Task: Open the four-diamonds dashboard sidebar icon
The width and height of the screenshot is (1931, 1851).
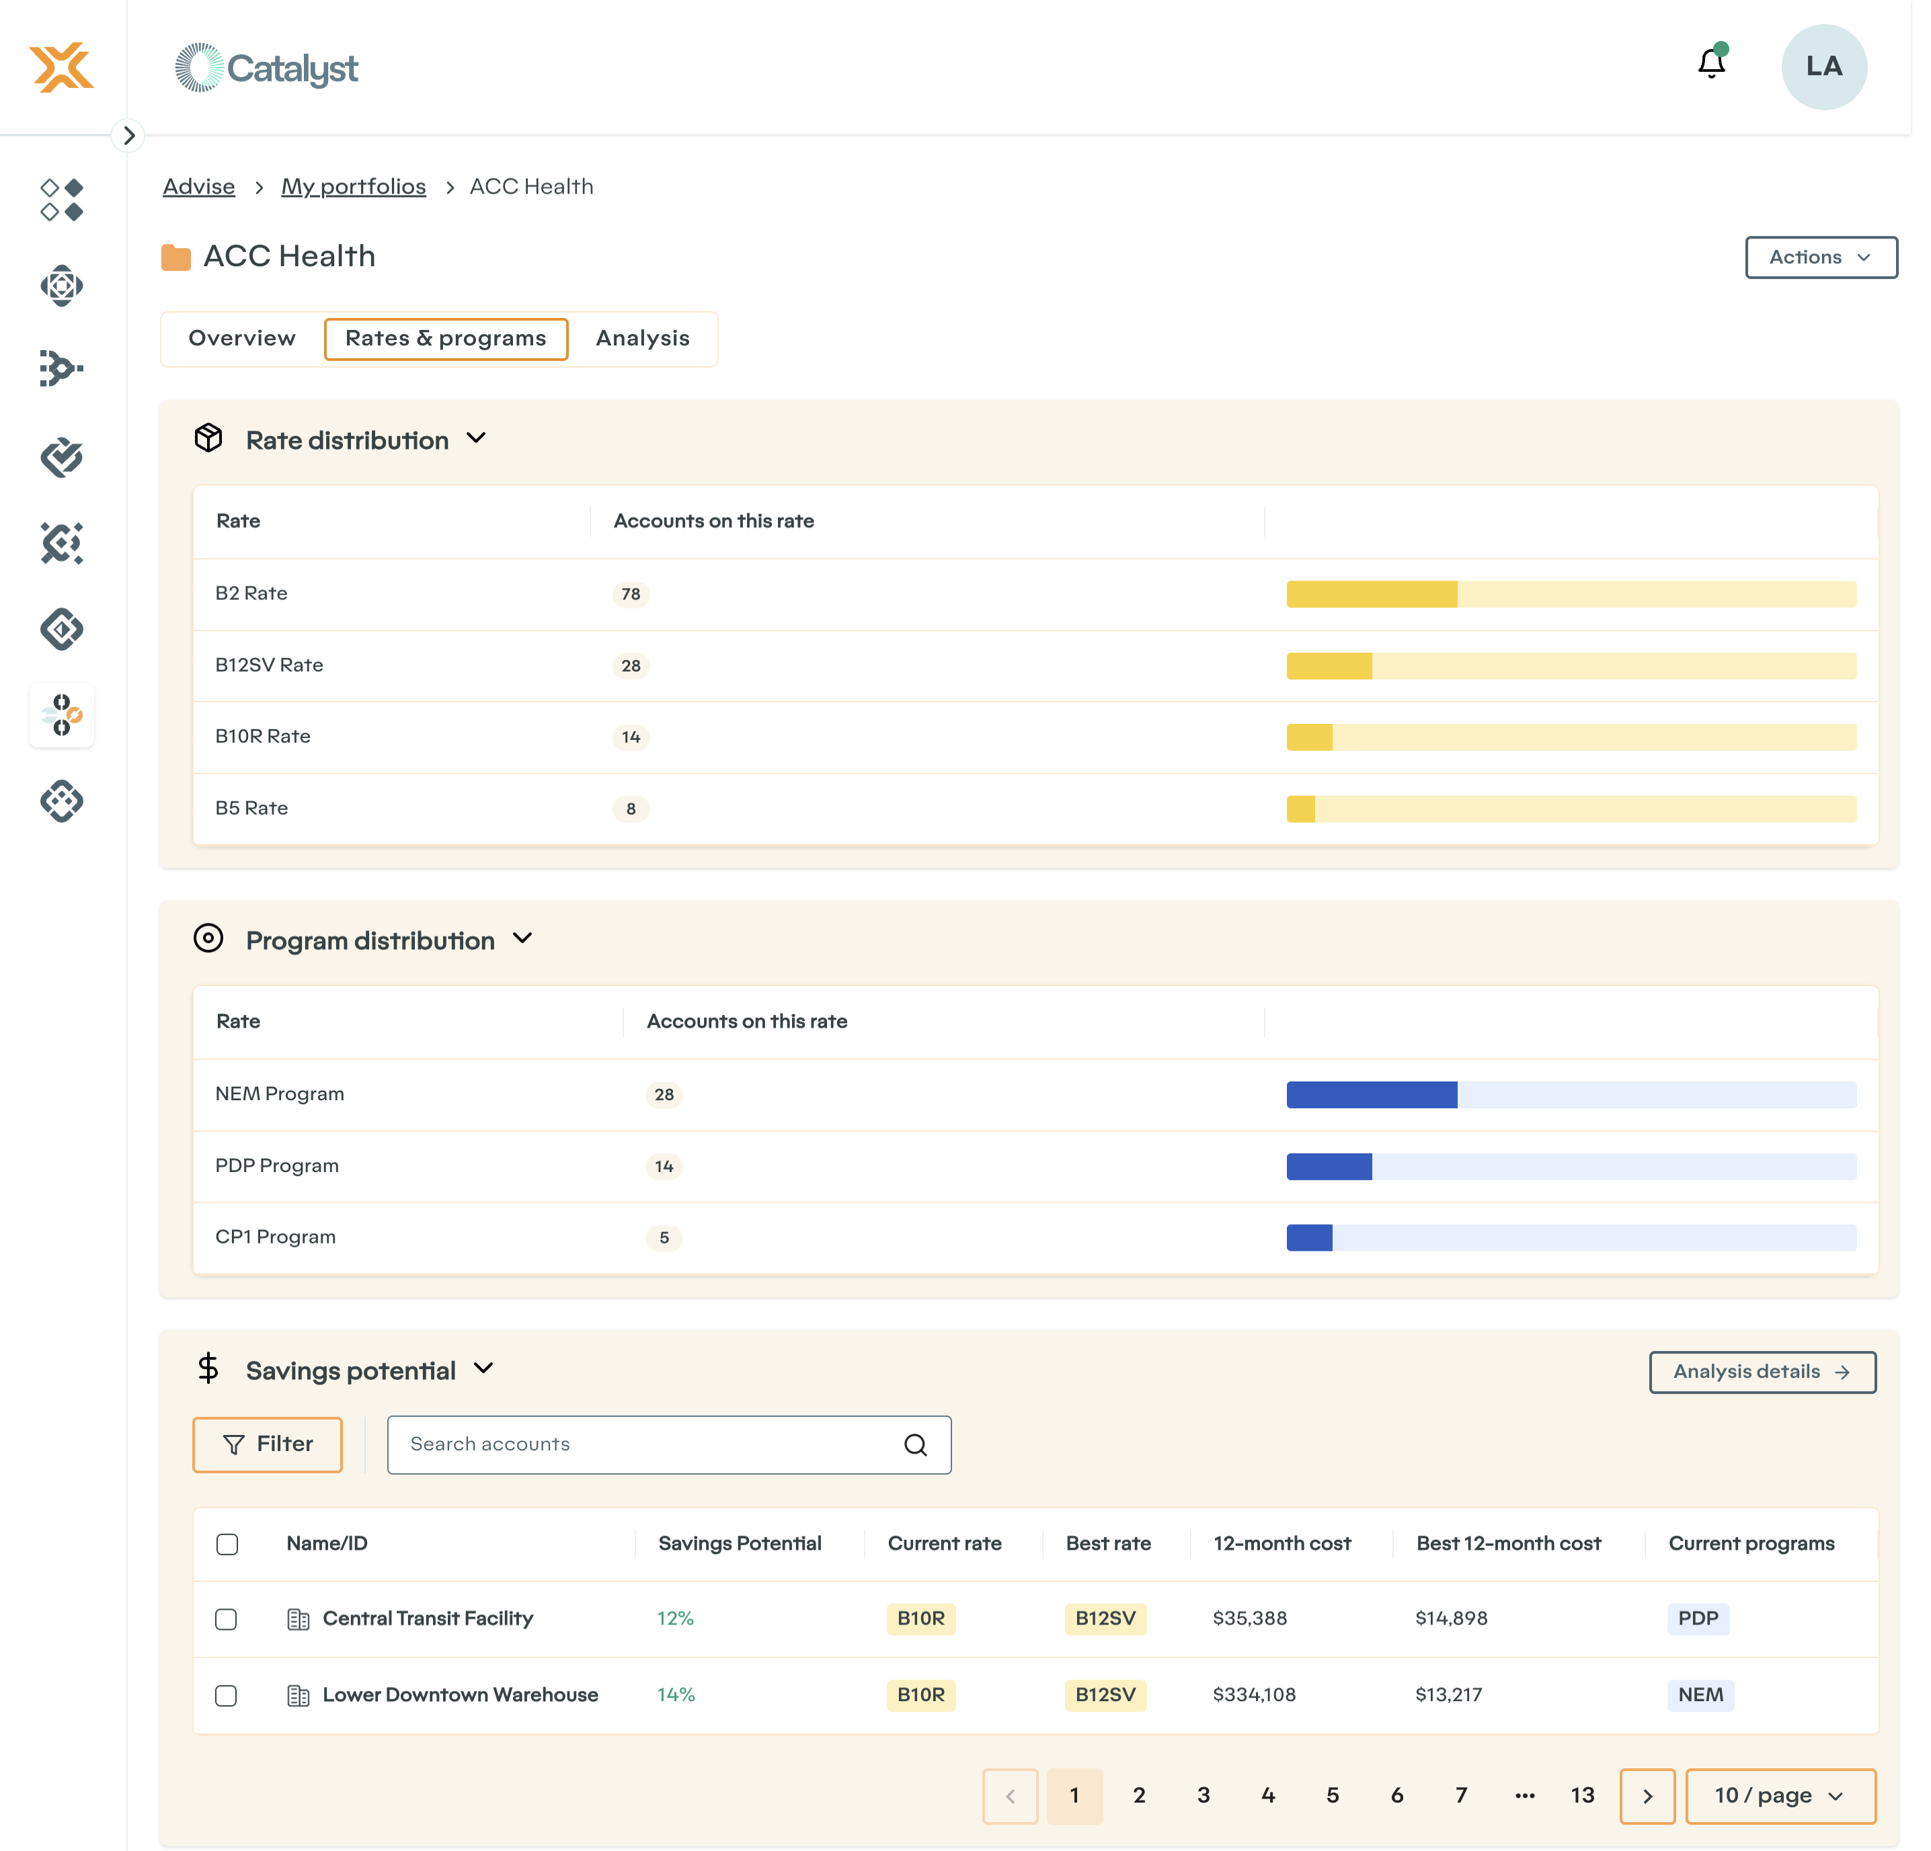Action: click(x=61, y=200)
